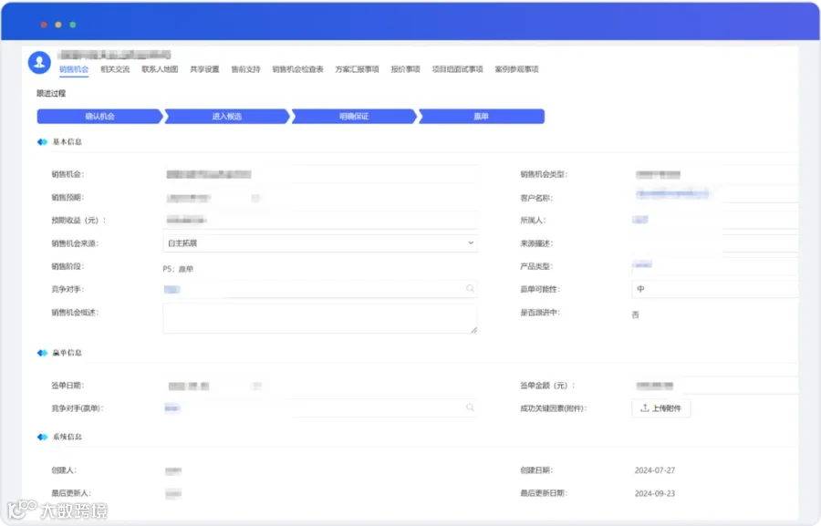Click the 创建人 value
The width and height of the screenshot is (821, 526).
(x=173, y=470)
